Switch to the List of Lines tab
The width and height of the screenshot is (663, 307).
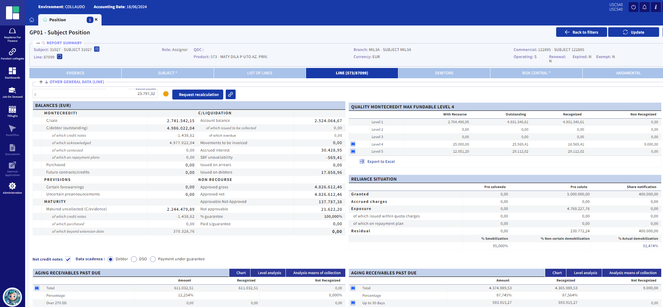coord(260,73)
